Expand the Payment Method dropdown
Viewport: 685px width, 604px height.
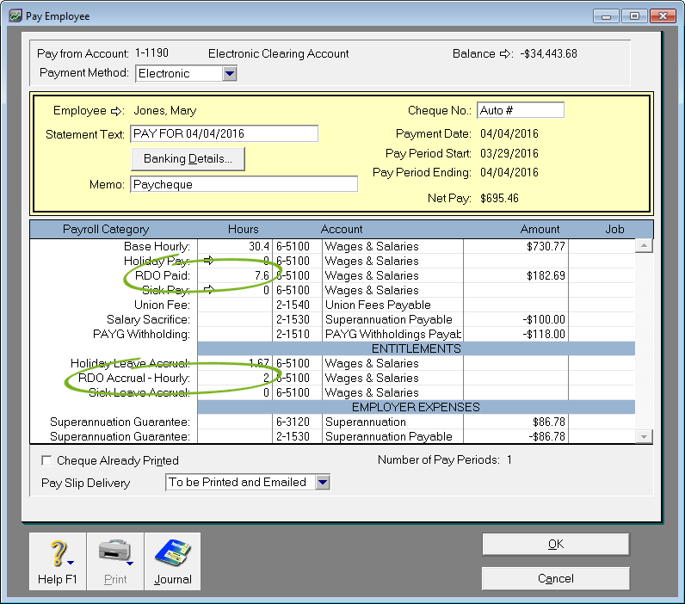pos(229,74)
